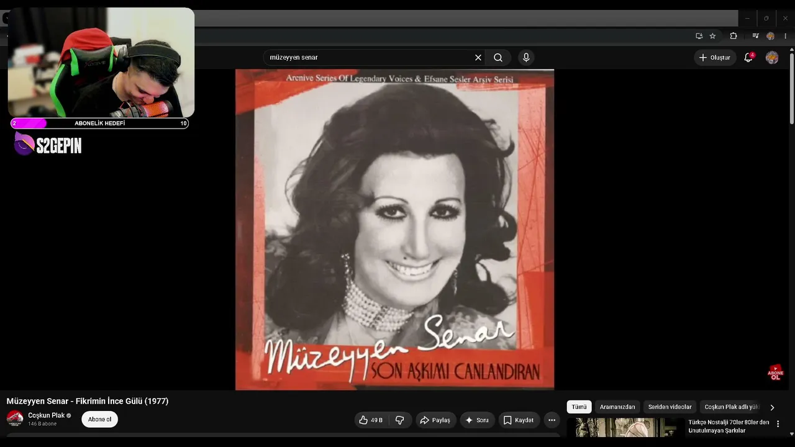Select the Tümü filter chip
Screen dimensions: 795x447
[579, 407]
